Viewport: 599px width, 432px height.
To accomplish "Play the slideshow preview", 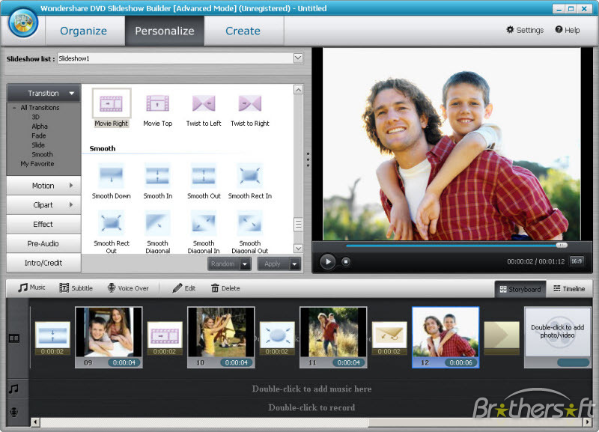I will point(327,261).
